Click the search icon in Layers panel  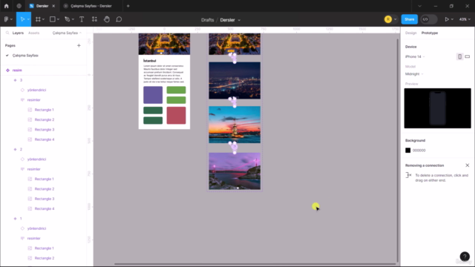pos(7,33)
